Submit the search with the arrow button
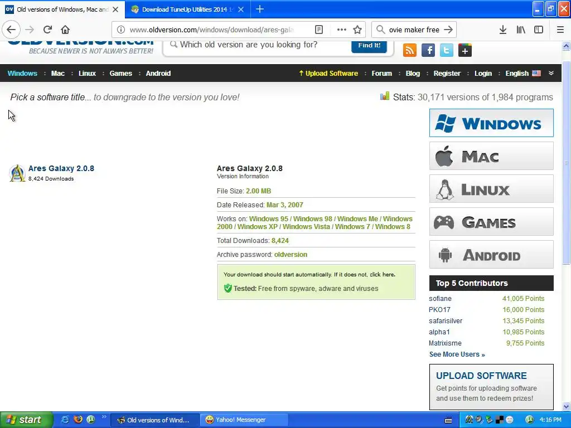Viewport: 571px width, 428px height. point(449,30)
